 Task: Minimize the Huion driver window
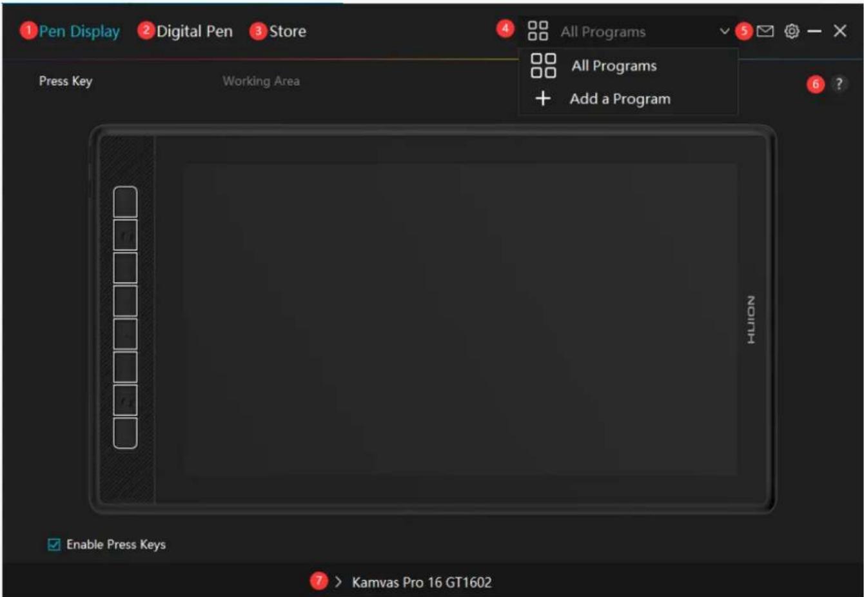point(814,31)
